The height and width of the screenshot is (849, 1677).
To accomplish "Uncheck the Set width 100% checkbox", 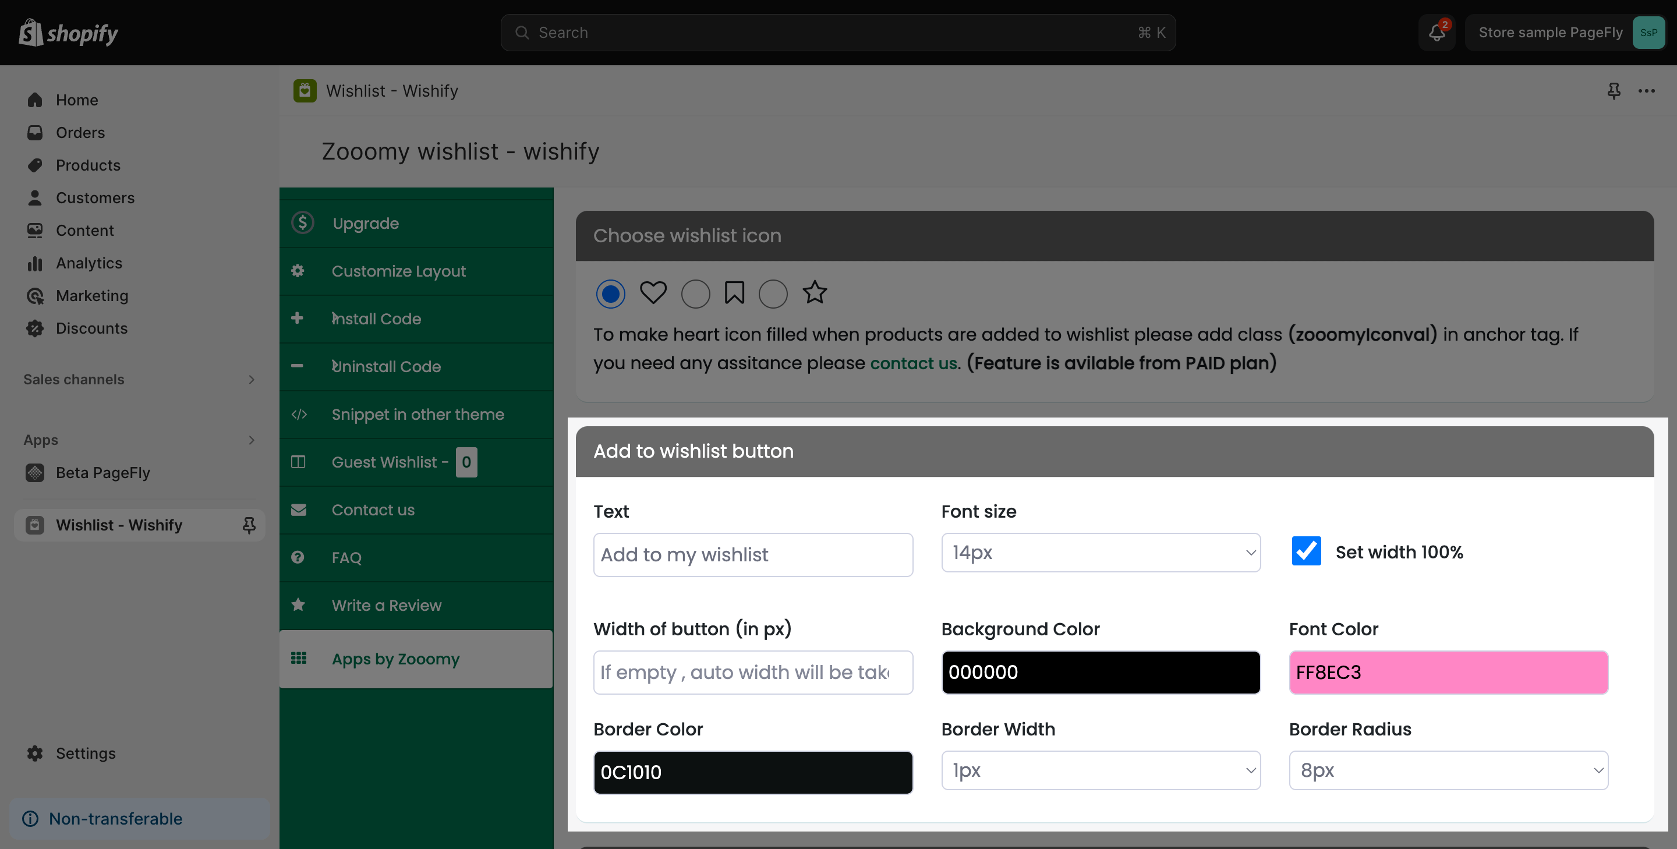I will click(x=1306, y=551).
